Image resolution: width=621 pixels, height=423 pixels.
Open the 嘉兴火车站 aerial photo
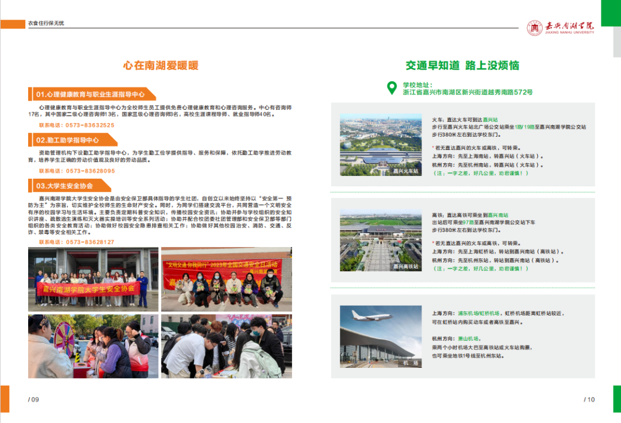coord(381,145)
